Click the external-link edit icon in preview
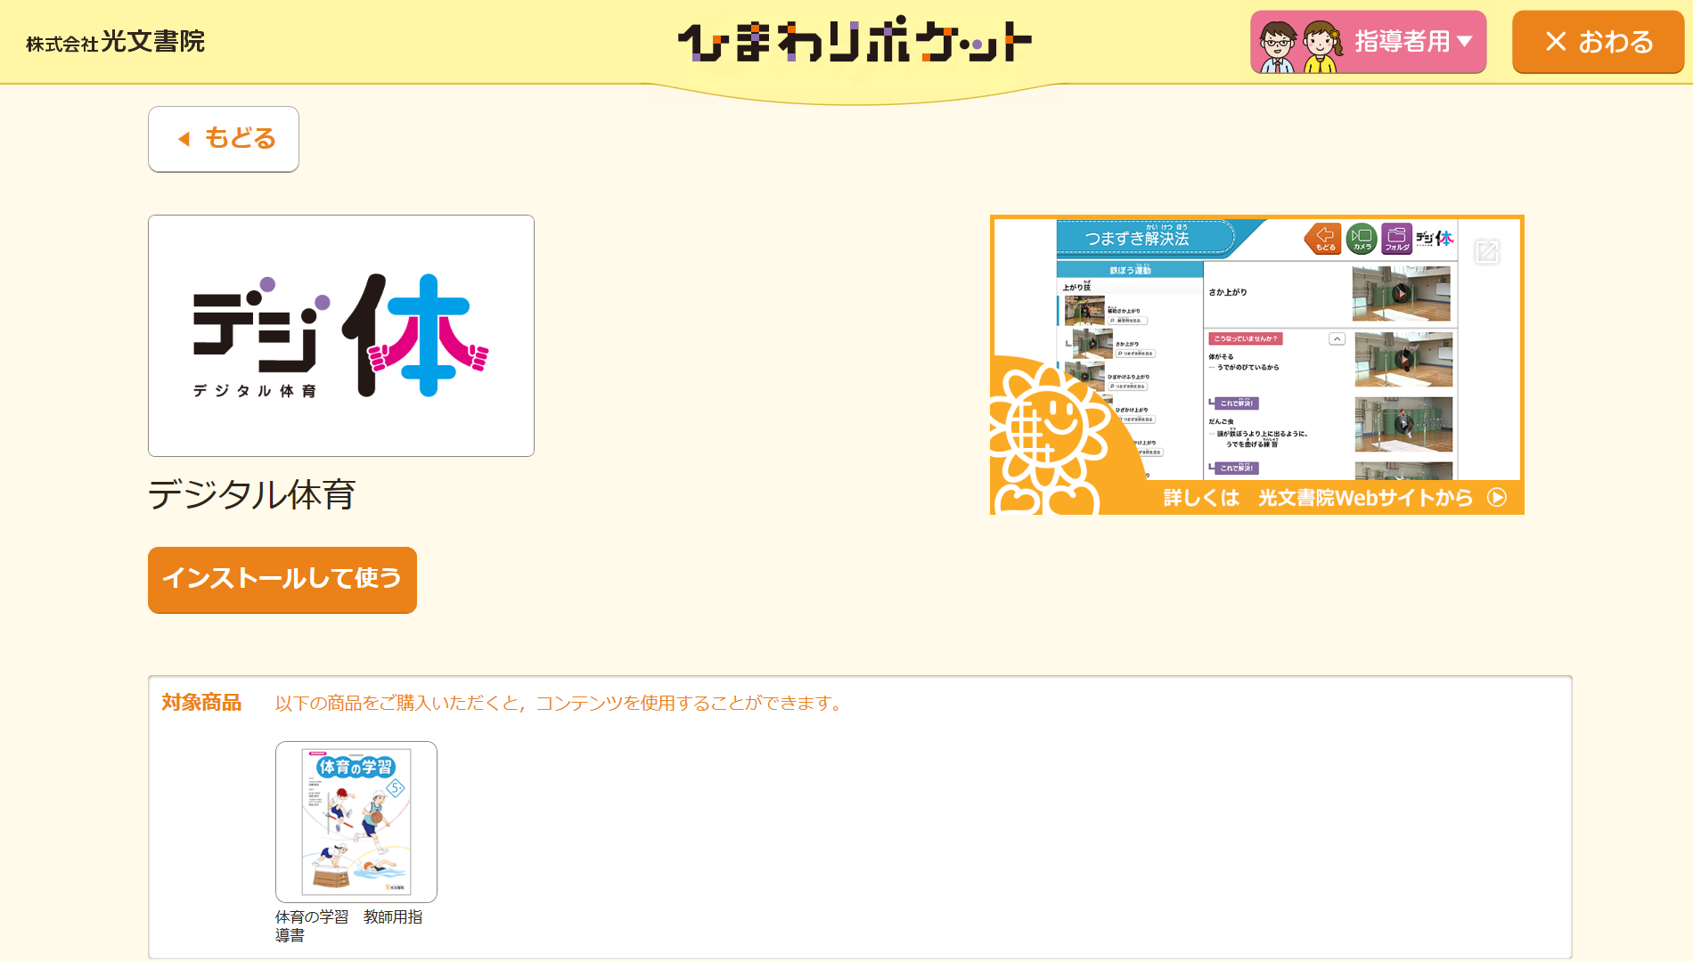Image resolution: width=1693 pixels, height=961 pixels. pos(1487,252)
